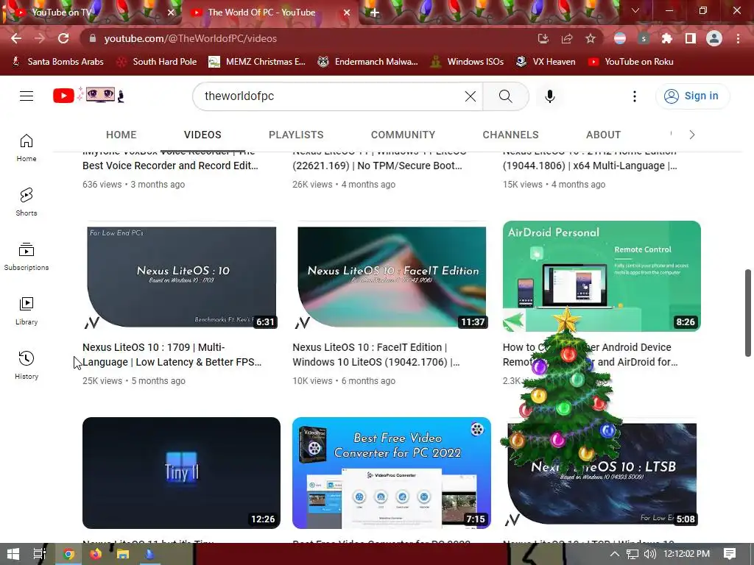
Task: Open History in the sidebar
Action: click(x=27, y=365)
